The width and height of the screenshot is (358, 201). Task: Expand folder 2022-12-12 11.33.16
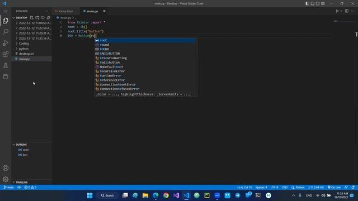click(32, 39)
